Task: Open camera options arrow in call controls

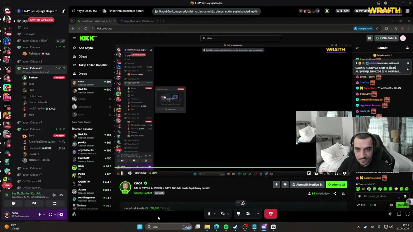Action: (x=228, y=214)
